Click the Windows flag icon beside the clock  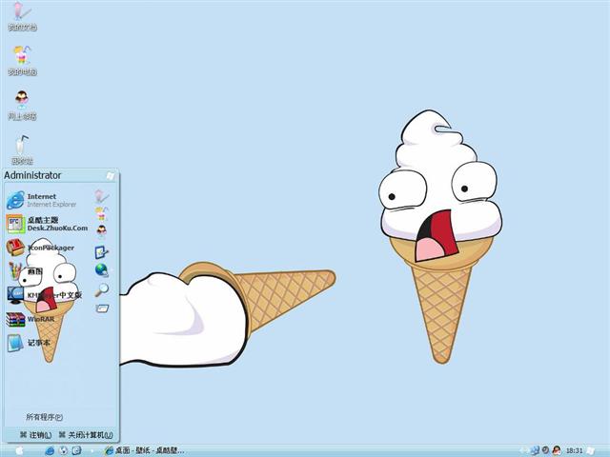(591, 450)
